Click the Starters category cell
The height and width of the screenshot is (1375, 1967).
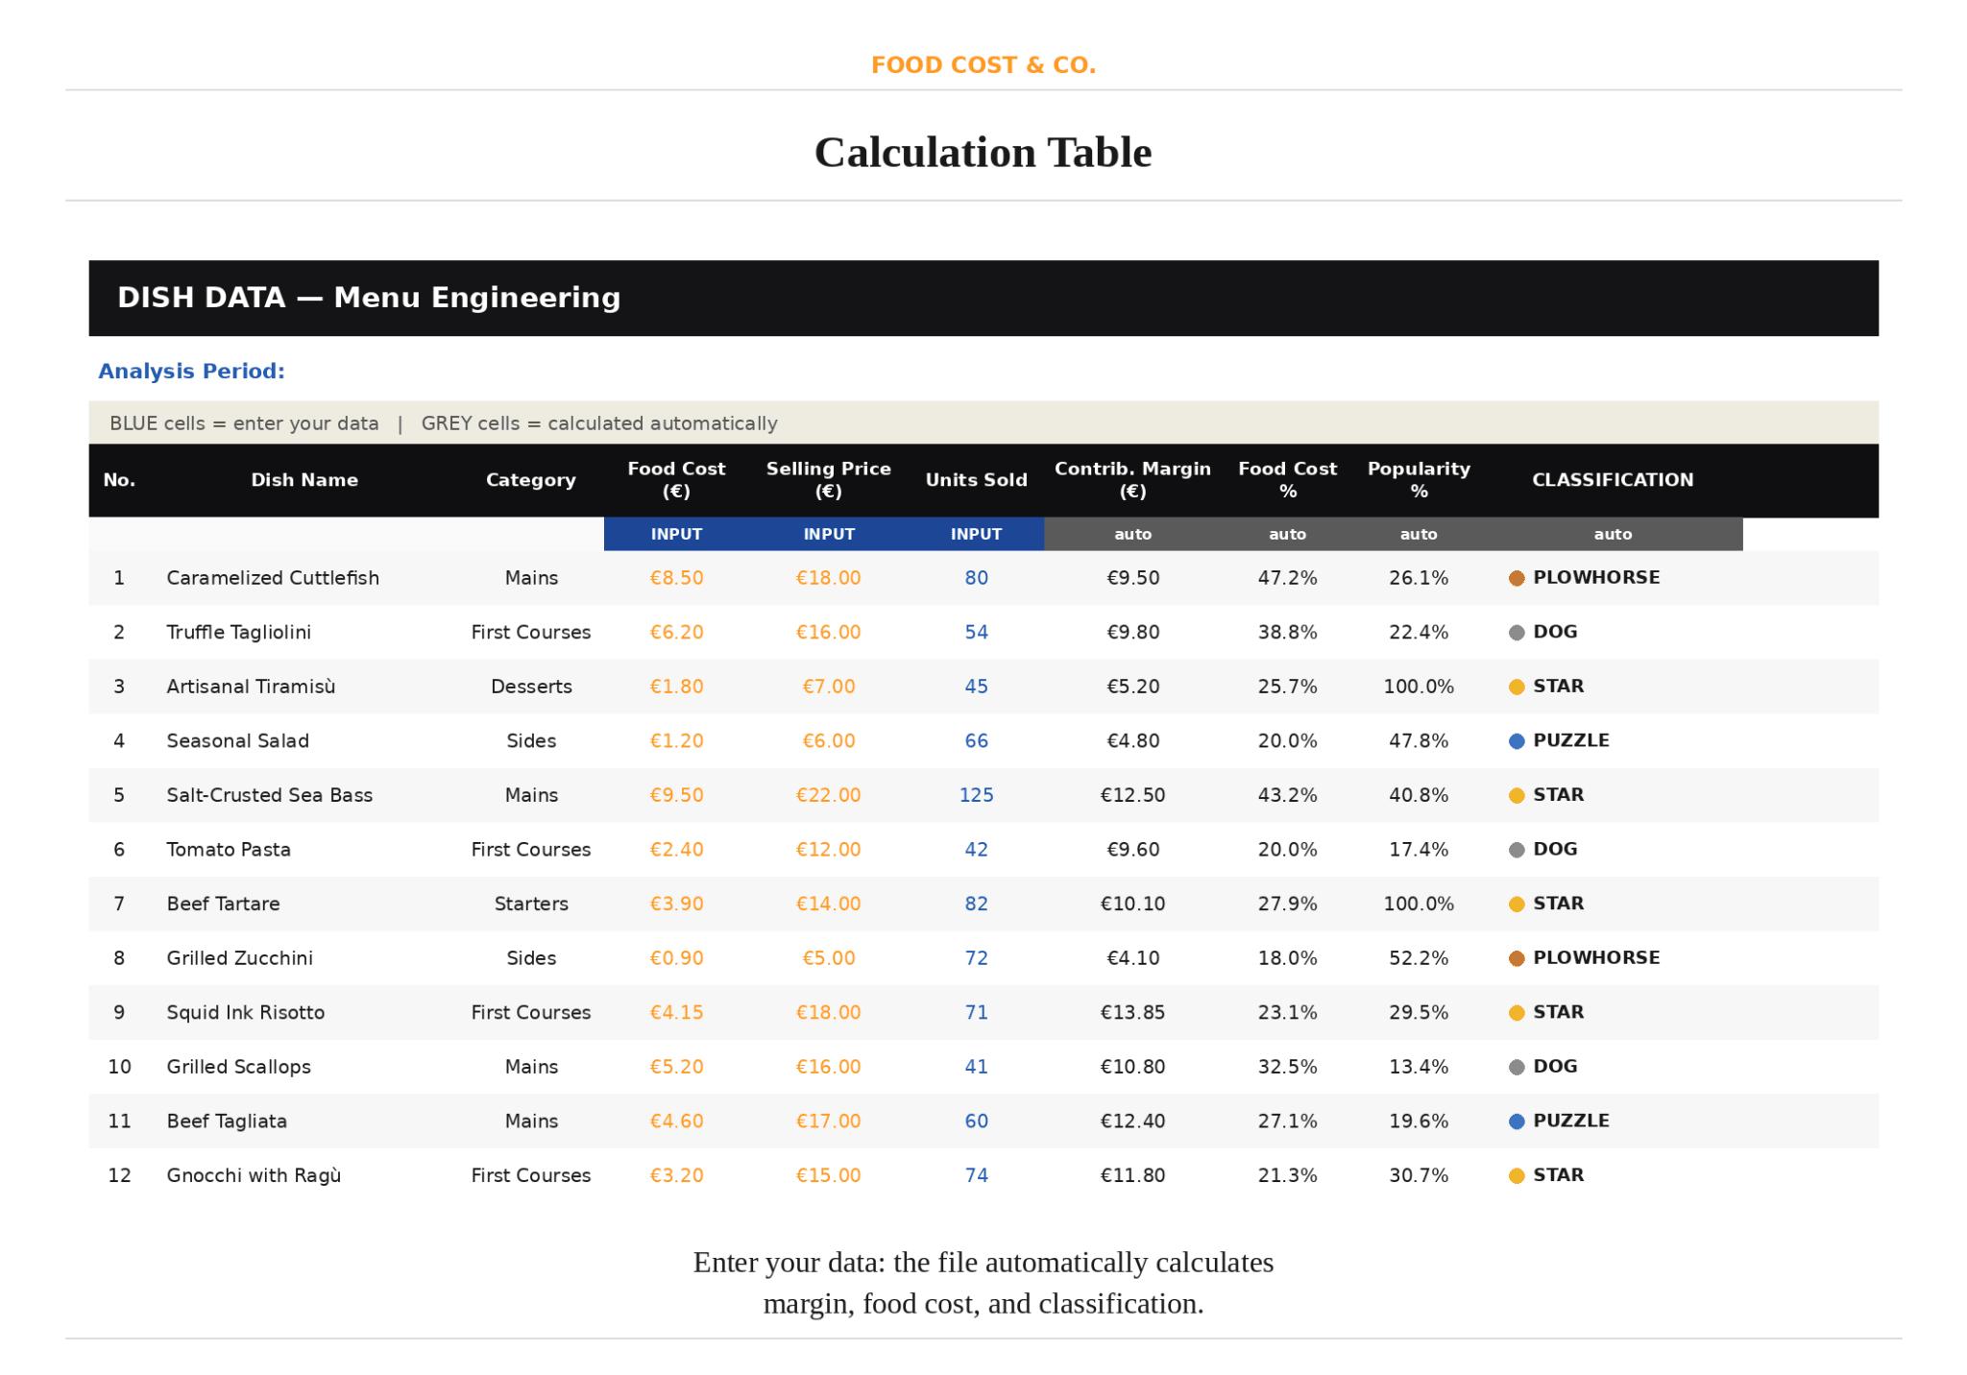[531, 904]
